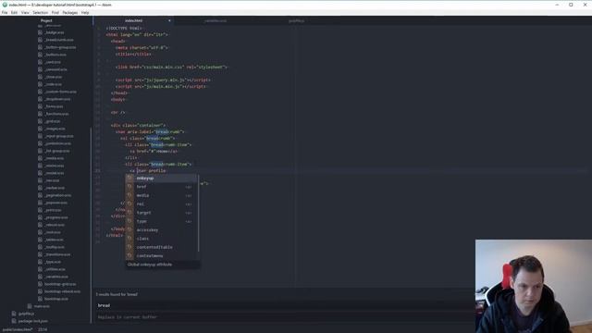Click the attribute icon beside media suggestion
Viewport: 592px width, 333px height.
point(129,195)
